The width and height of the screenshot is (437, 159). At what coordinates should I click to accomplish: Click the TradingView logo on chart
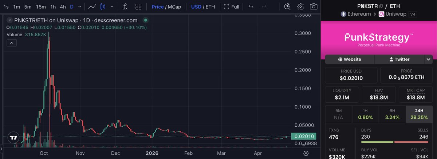pos(13,138)
